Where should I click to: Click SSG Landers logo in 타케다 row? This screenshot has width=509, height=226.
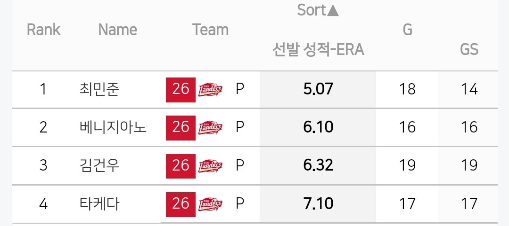tap(210, 204)
